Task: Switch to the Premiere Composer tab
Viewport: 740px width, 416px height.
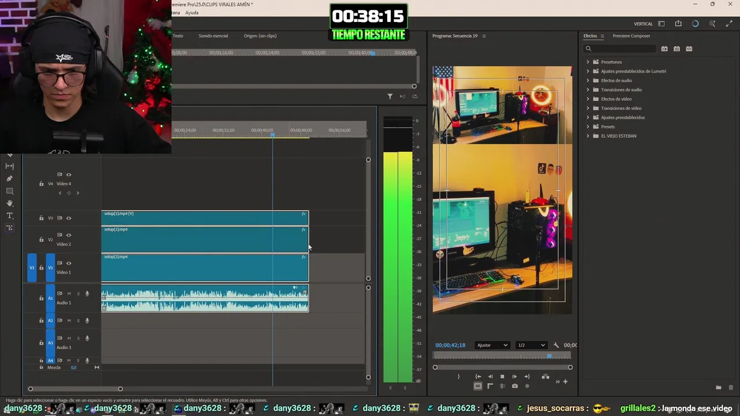Action: click(x=631, y=36)
